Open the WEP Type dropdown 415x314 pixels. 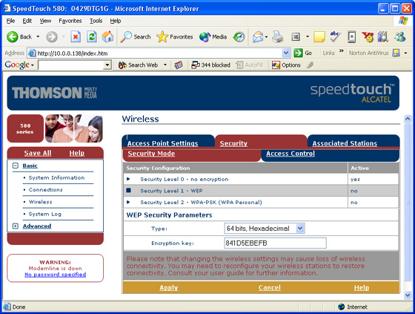[x=300, y=229]
